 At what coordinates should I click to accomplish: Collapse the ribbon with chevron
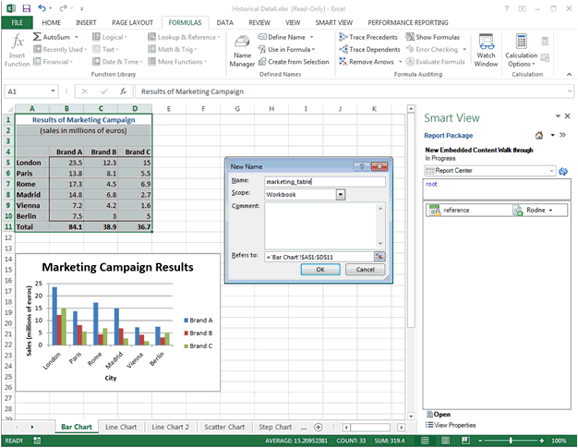569,74
